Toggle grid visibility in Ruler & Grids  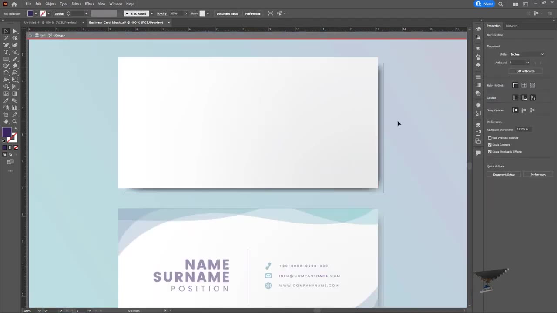[x=524, y=85]
